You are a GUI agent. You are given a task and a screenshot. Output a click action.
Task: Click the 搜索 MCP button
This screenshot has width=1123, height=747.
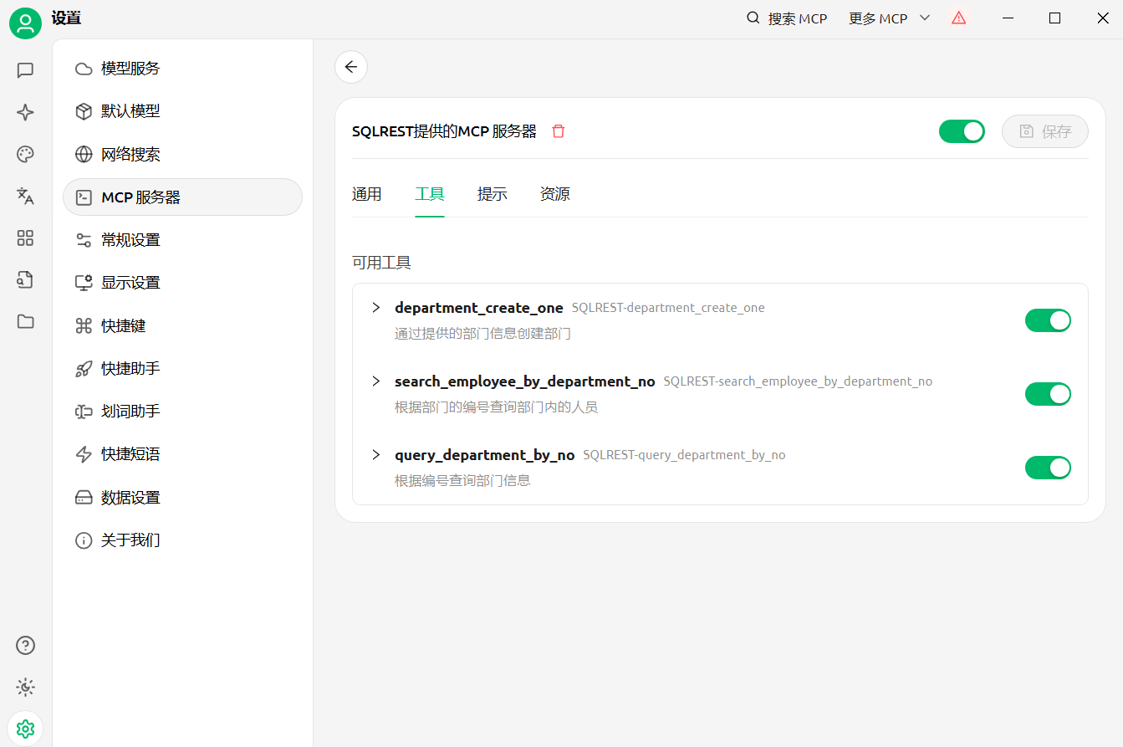(x=786, y=18)
